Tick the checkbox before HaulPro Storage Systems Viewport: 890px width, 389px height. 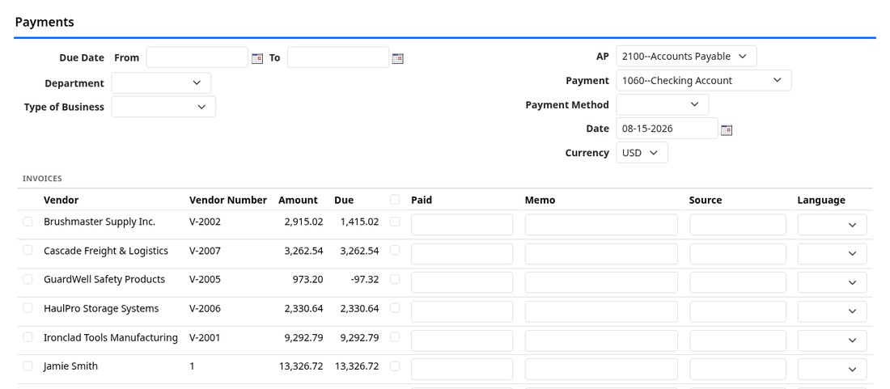click(28, 308)
